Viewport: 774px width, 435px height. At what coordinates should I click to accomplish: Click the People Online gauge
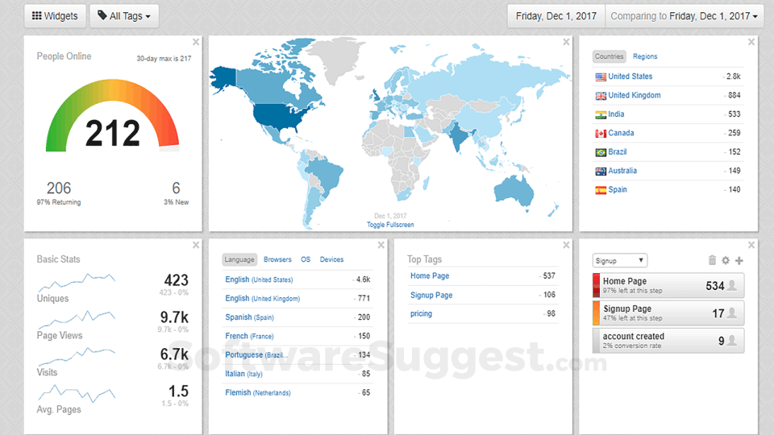tap(113, 116)
